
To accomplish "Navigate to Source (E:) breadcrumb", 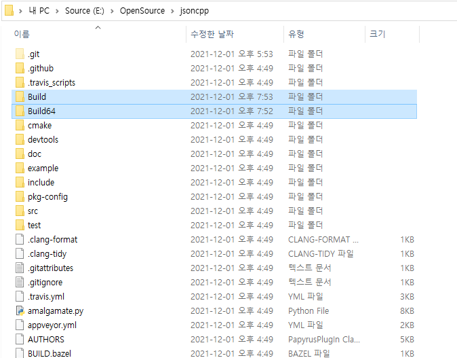I will (x=85, y=11).
